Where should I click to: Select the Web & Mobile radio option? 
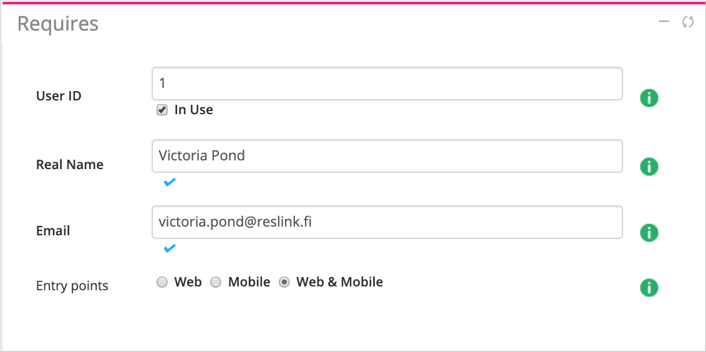pos(284,283)
